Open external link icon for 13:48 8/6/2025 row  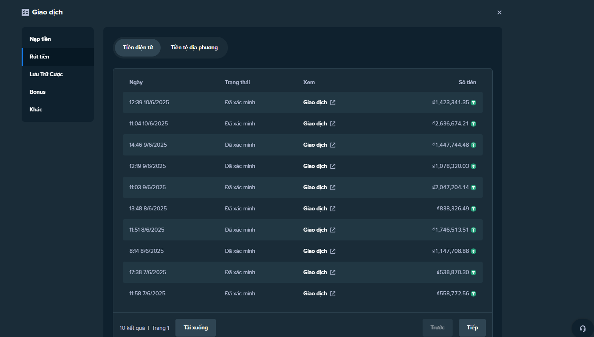[x=333, y=209]
